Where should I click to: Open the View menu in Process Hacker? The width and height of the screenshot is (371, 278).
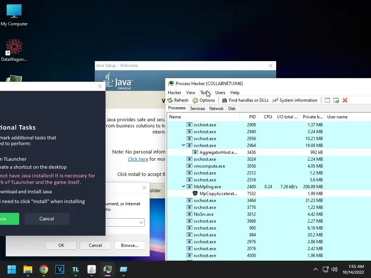click(x=191, y=93)
